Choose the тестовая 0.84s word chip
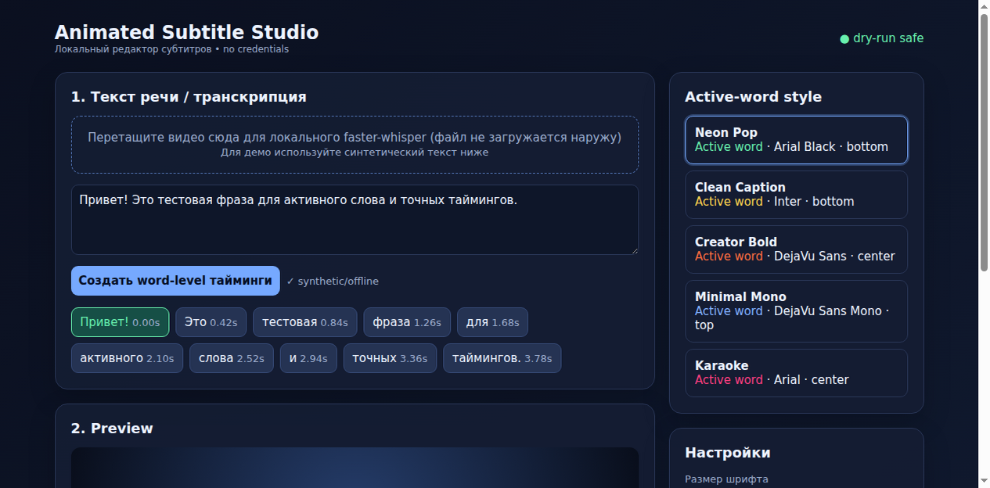Viewport: 990px width, 488px height. (305, 322)
